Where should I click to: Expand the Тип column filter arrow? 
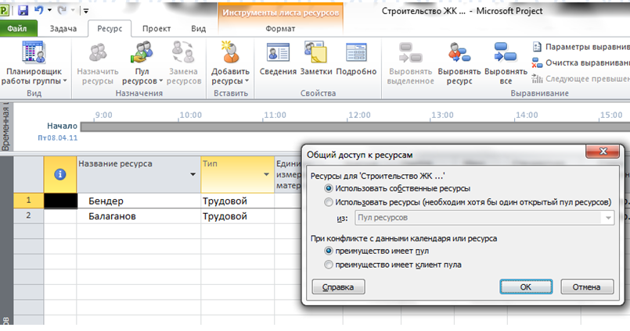[266, 174]
